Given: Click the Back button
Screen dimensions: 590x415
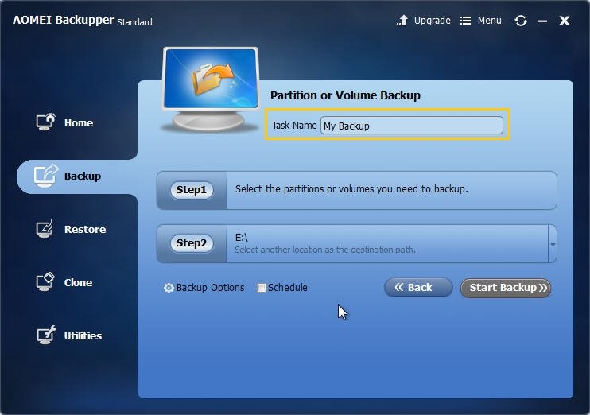Looking at the screenshot, I should (x=418, y=288).
